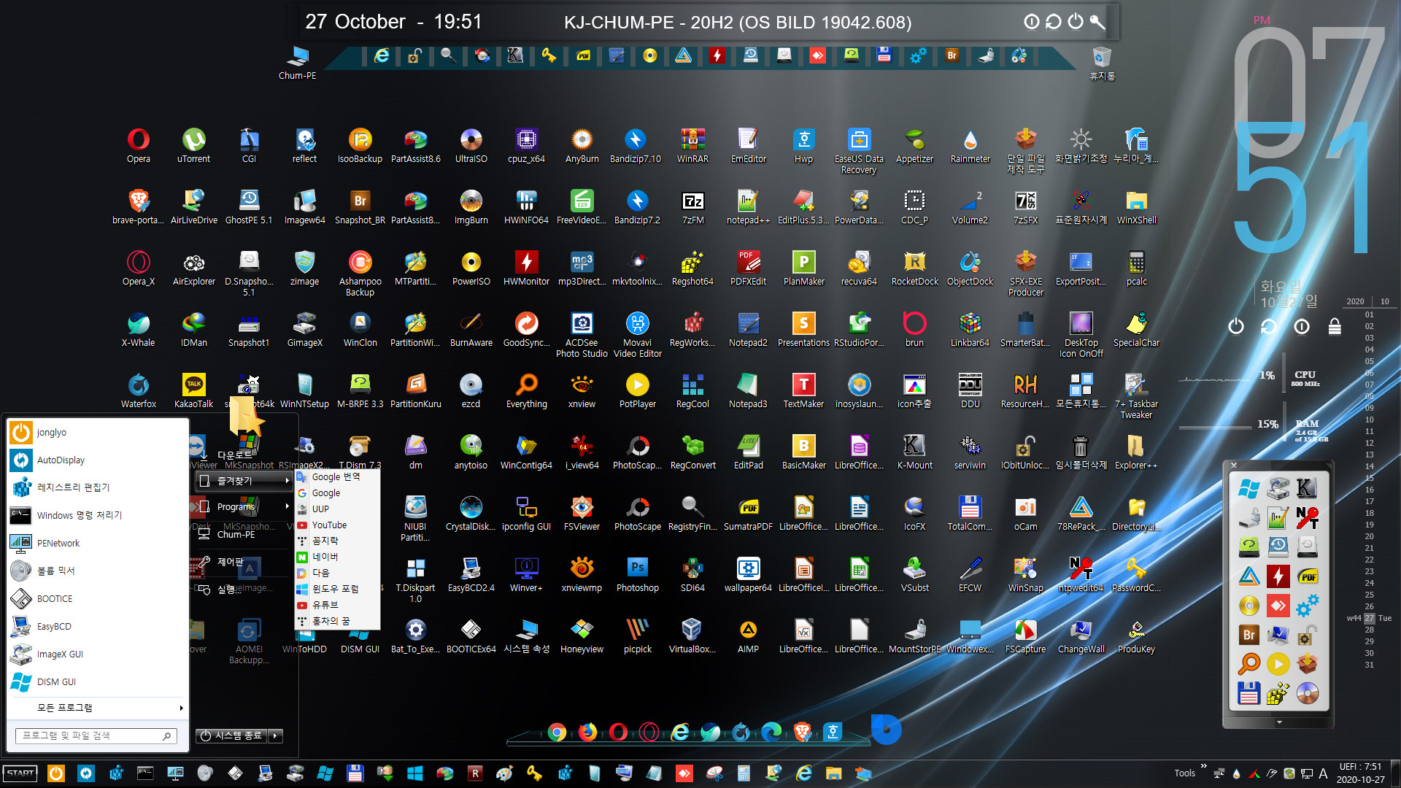Viewport: 1401px width, 788px height.
Task: Launch uTorrent from the desktop
Action: tap(193, 145)
